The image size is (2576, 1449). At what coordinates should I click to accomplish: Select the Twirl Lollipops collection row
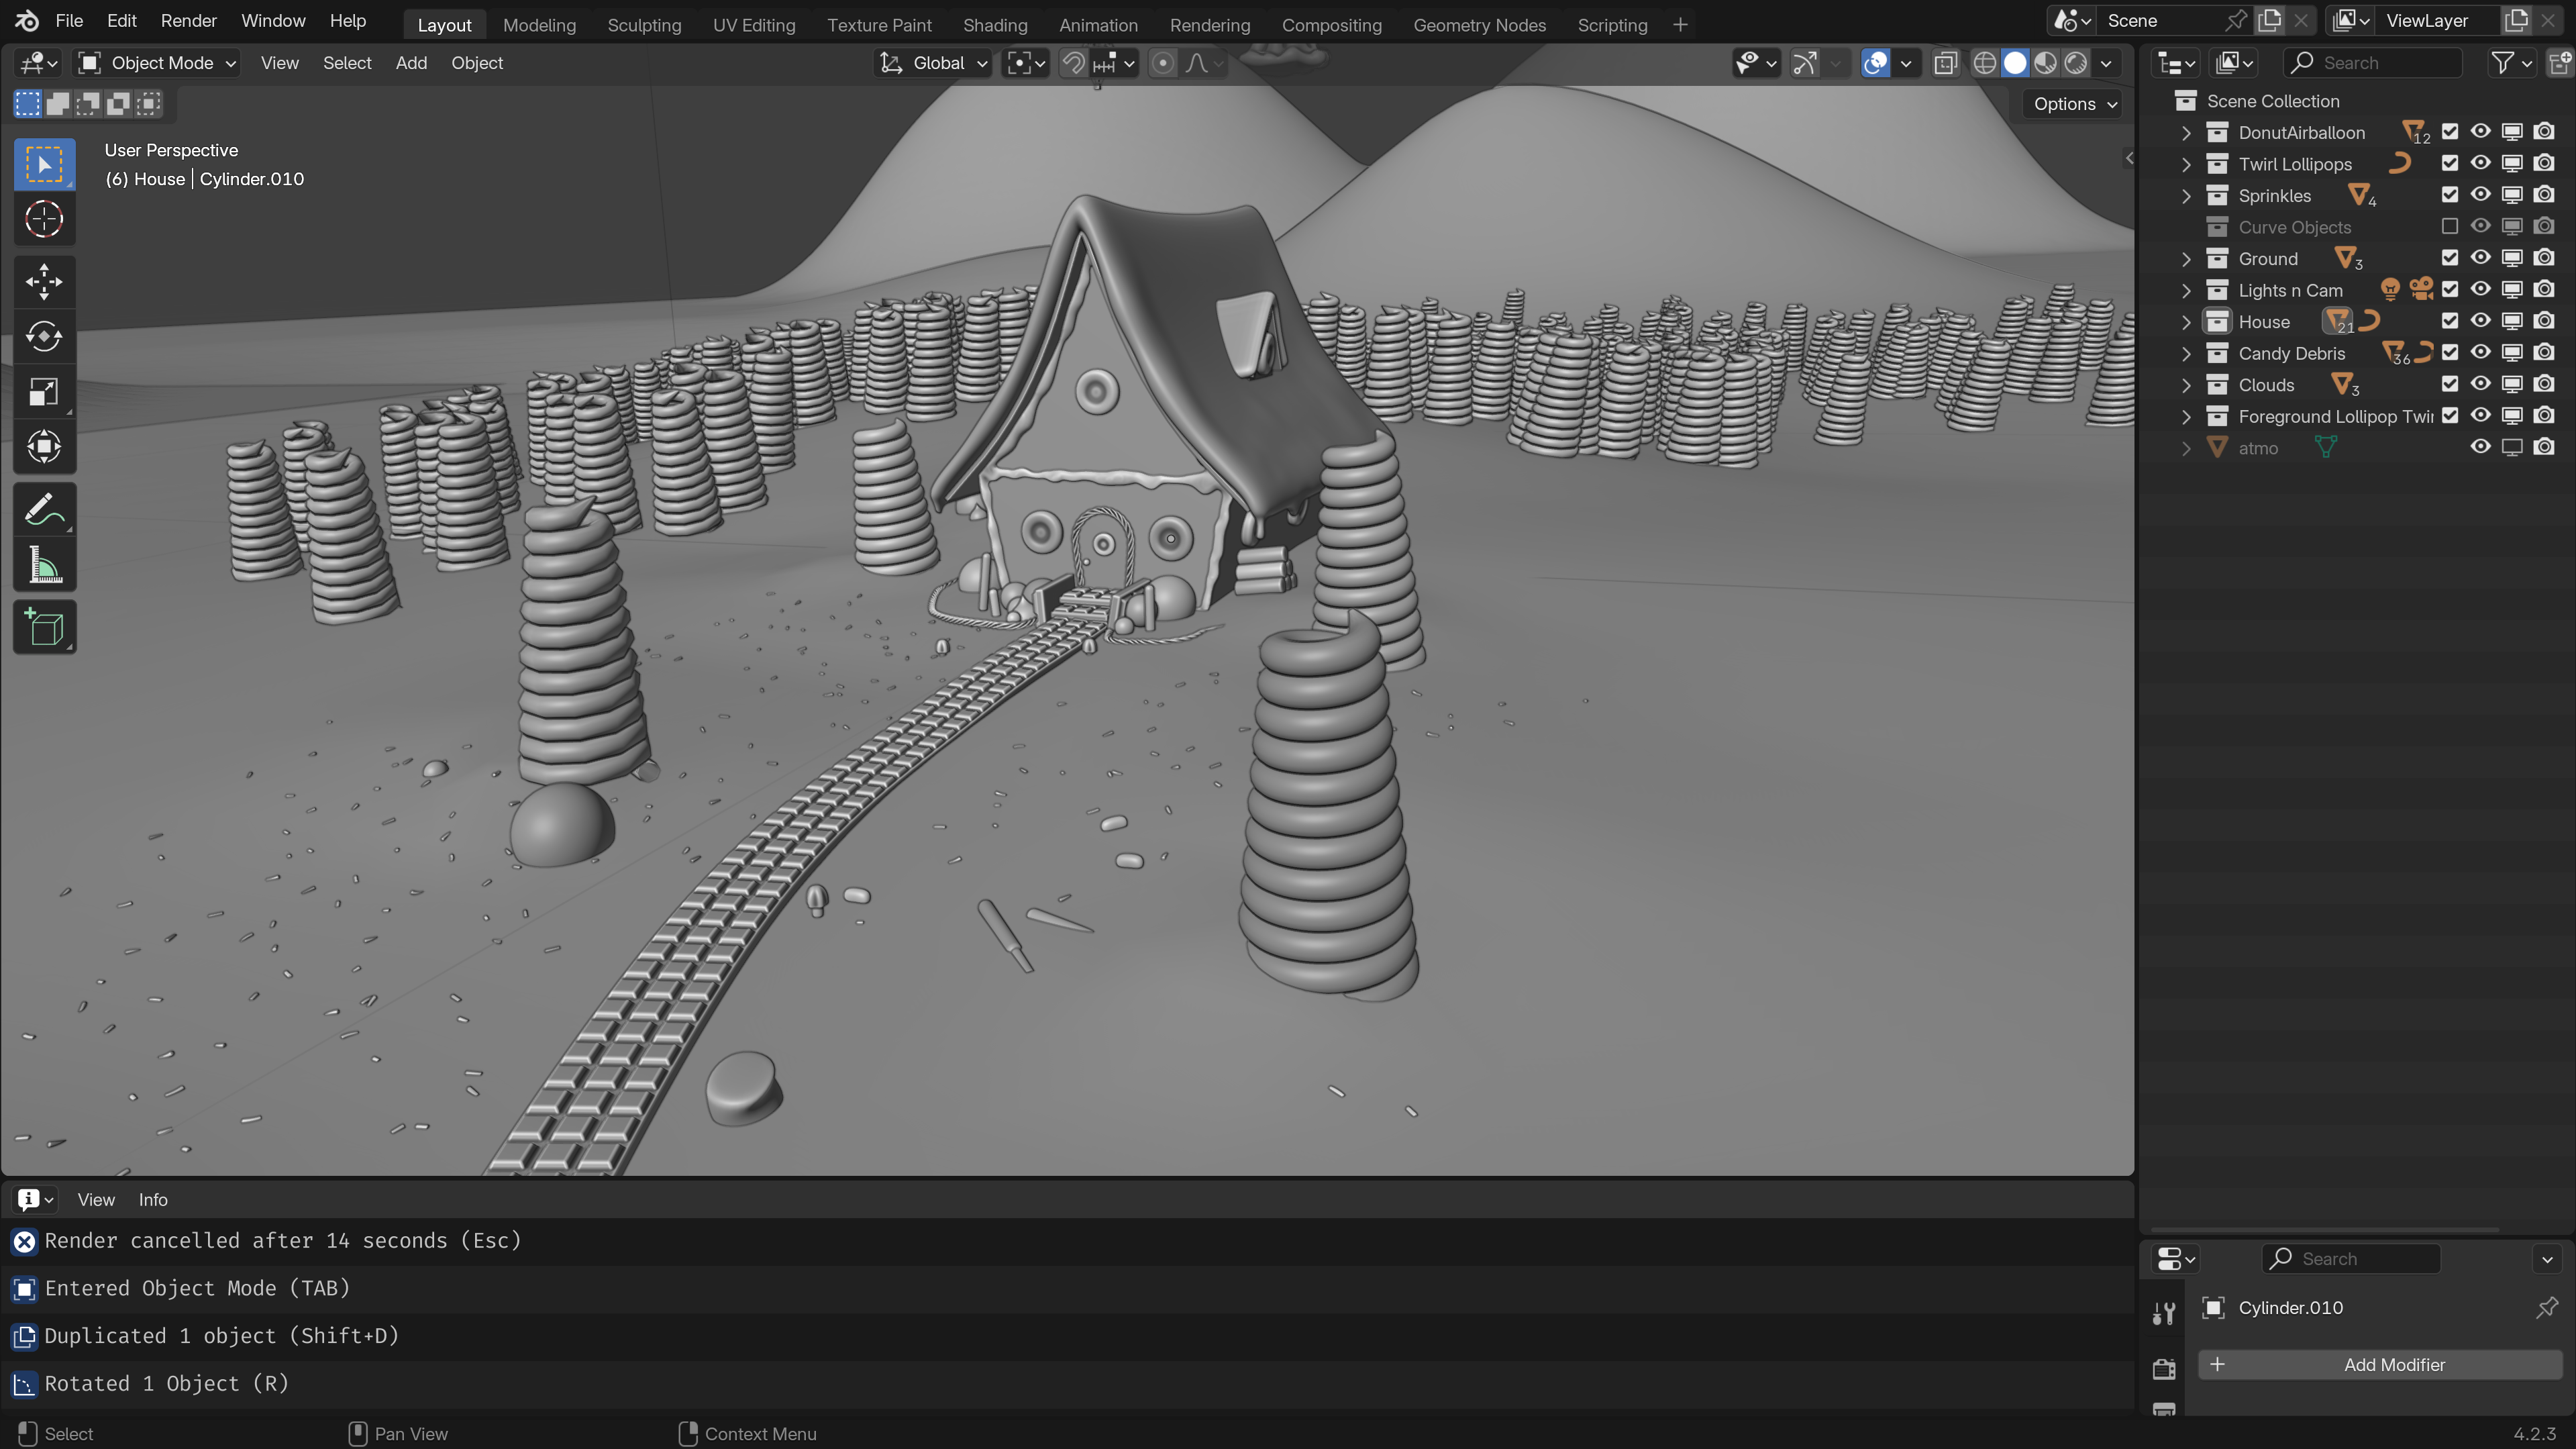point(2357,164)
